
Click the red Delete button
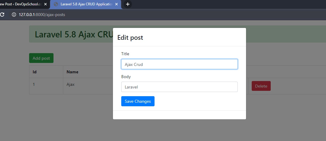[x=261, y=86]
